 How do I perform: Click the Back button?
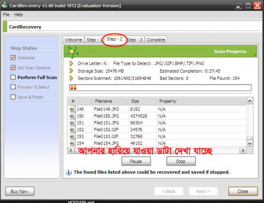pos(169,191)
